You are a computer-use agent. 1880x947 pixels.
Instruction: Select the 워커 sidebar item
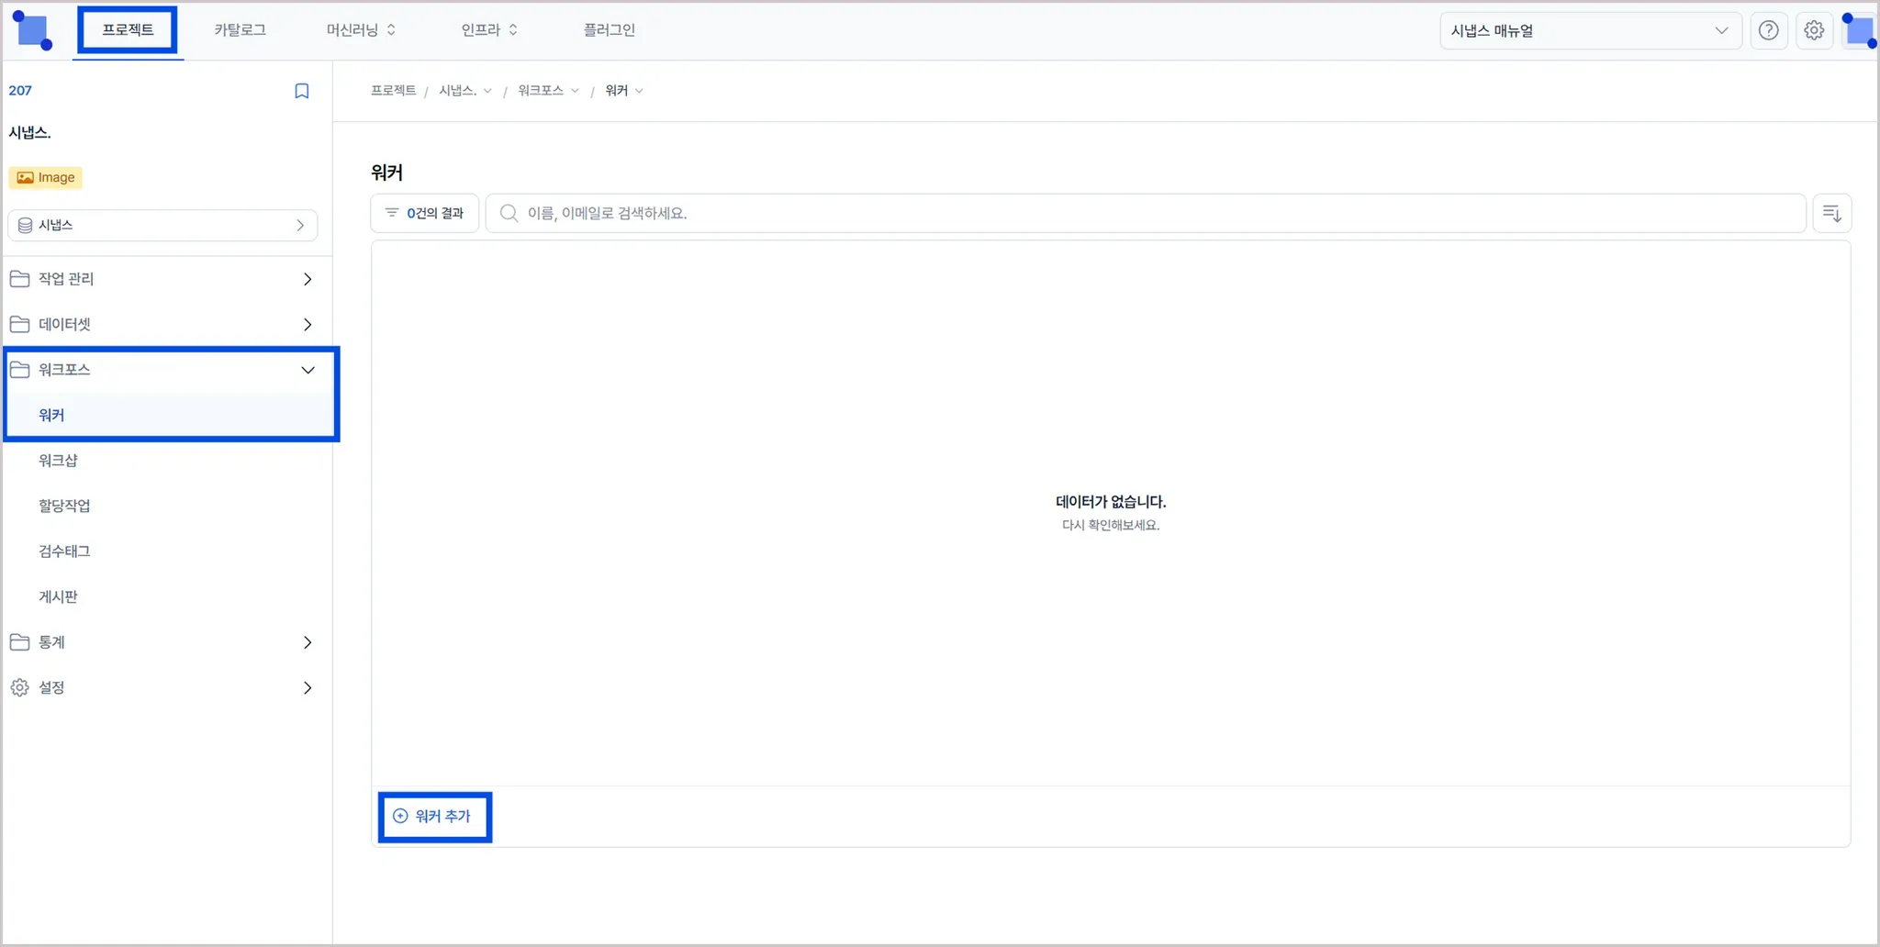click(x=171, y=415)
